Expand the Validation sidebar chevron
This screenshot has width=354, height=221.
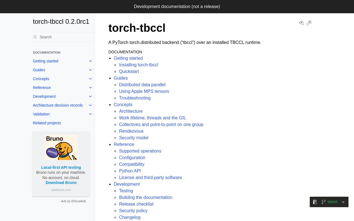coord(90,114)
